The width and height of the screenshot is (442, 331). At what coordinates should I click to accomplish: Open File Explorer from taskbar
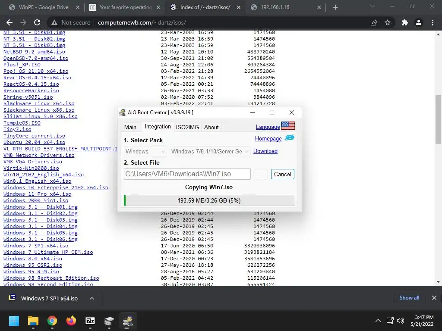click(x=33, y=321)
